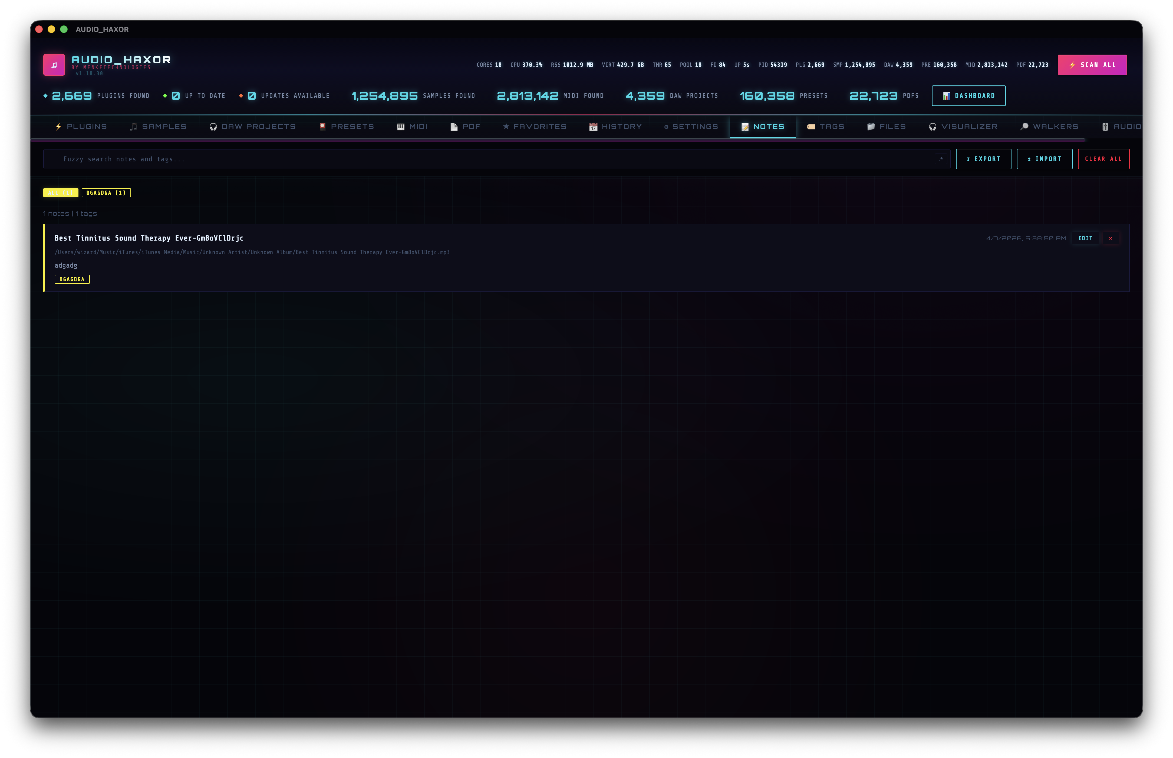Click the icon beside Presets tab label
The height and width of the screenshot is (758, 1173).
point(322,127)
